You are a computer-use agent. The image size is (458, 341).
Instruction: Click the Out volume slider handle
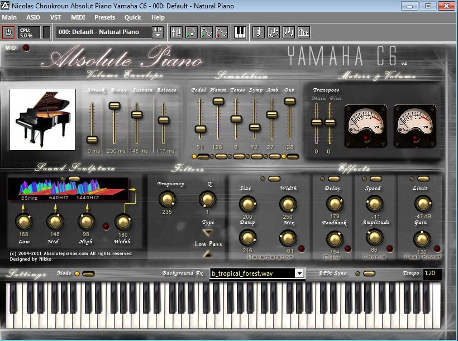click(290, 102)
